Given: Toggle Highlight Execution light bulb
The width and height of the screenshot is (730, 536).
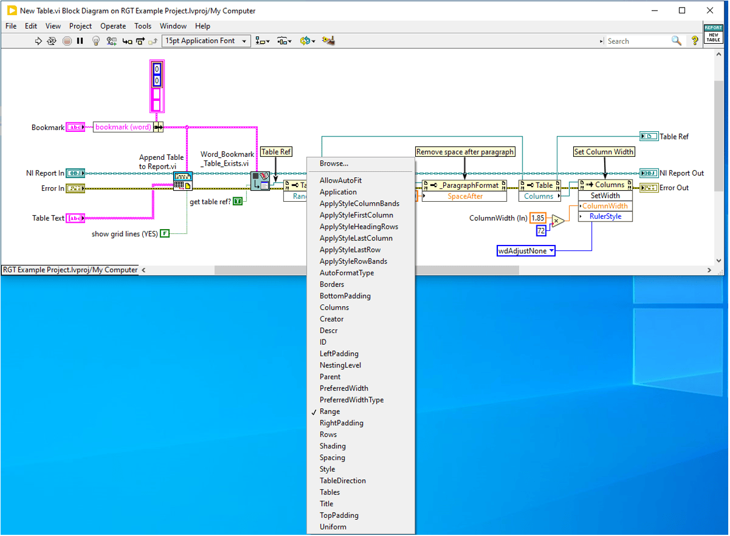Looking at the screenshot, I should 97,41.
